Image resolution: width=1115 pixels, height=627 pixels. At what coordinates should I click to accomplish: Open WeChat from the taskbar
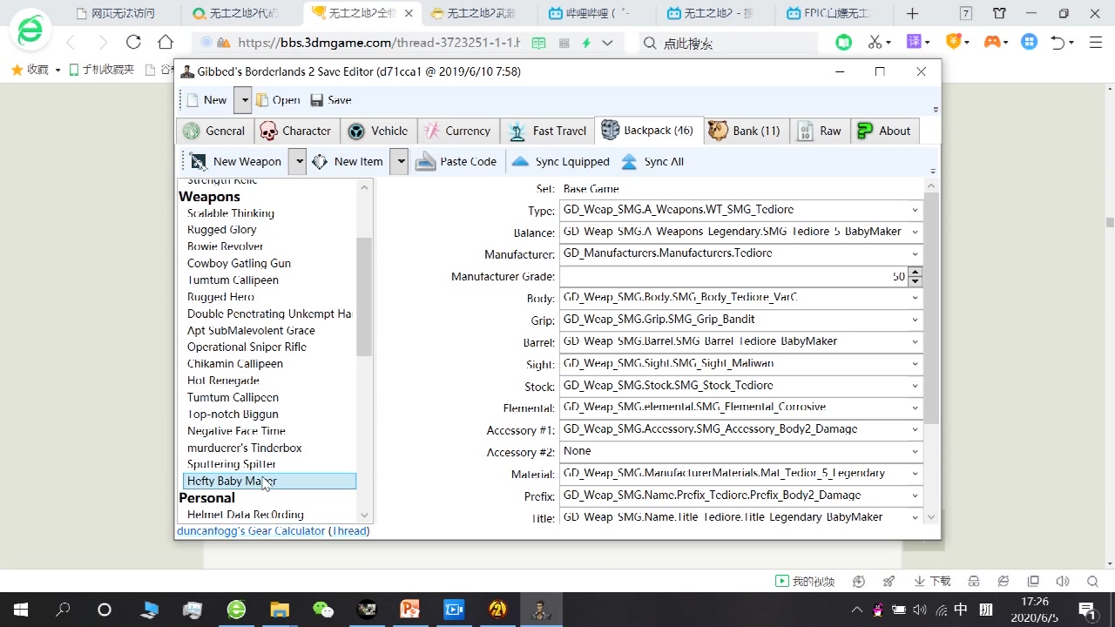pos(323,610)
